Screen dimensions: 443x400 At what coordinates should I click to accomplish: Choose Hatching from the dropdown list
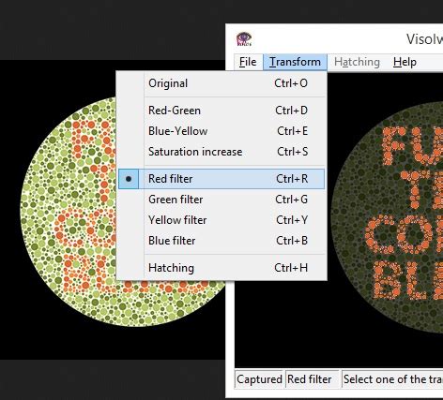click(x=221, y=268)
